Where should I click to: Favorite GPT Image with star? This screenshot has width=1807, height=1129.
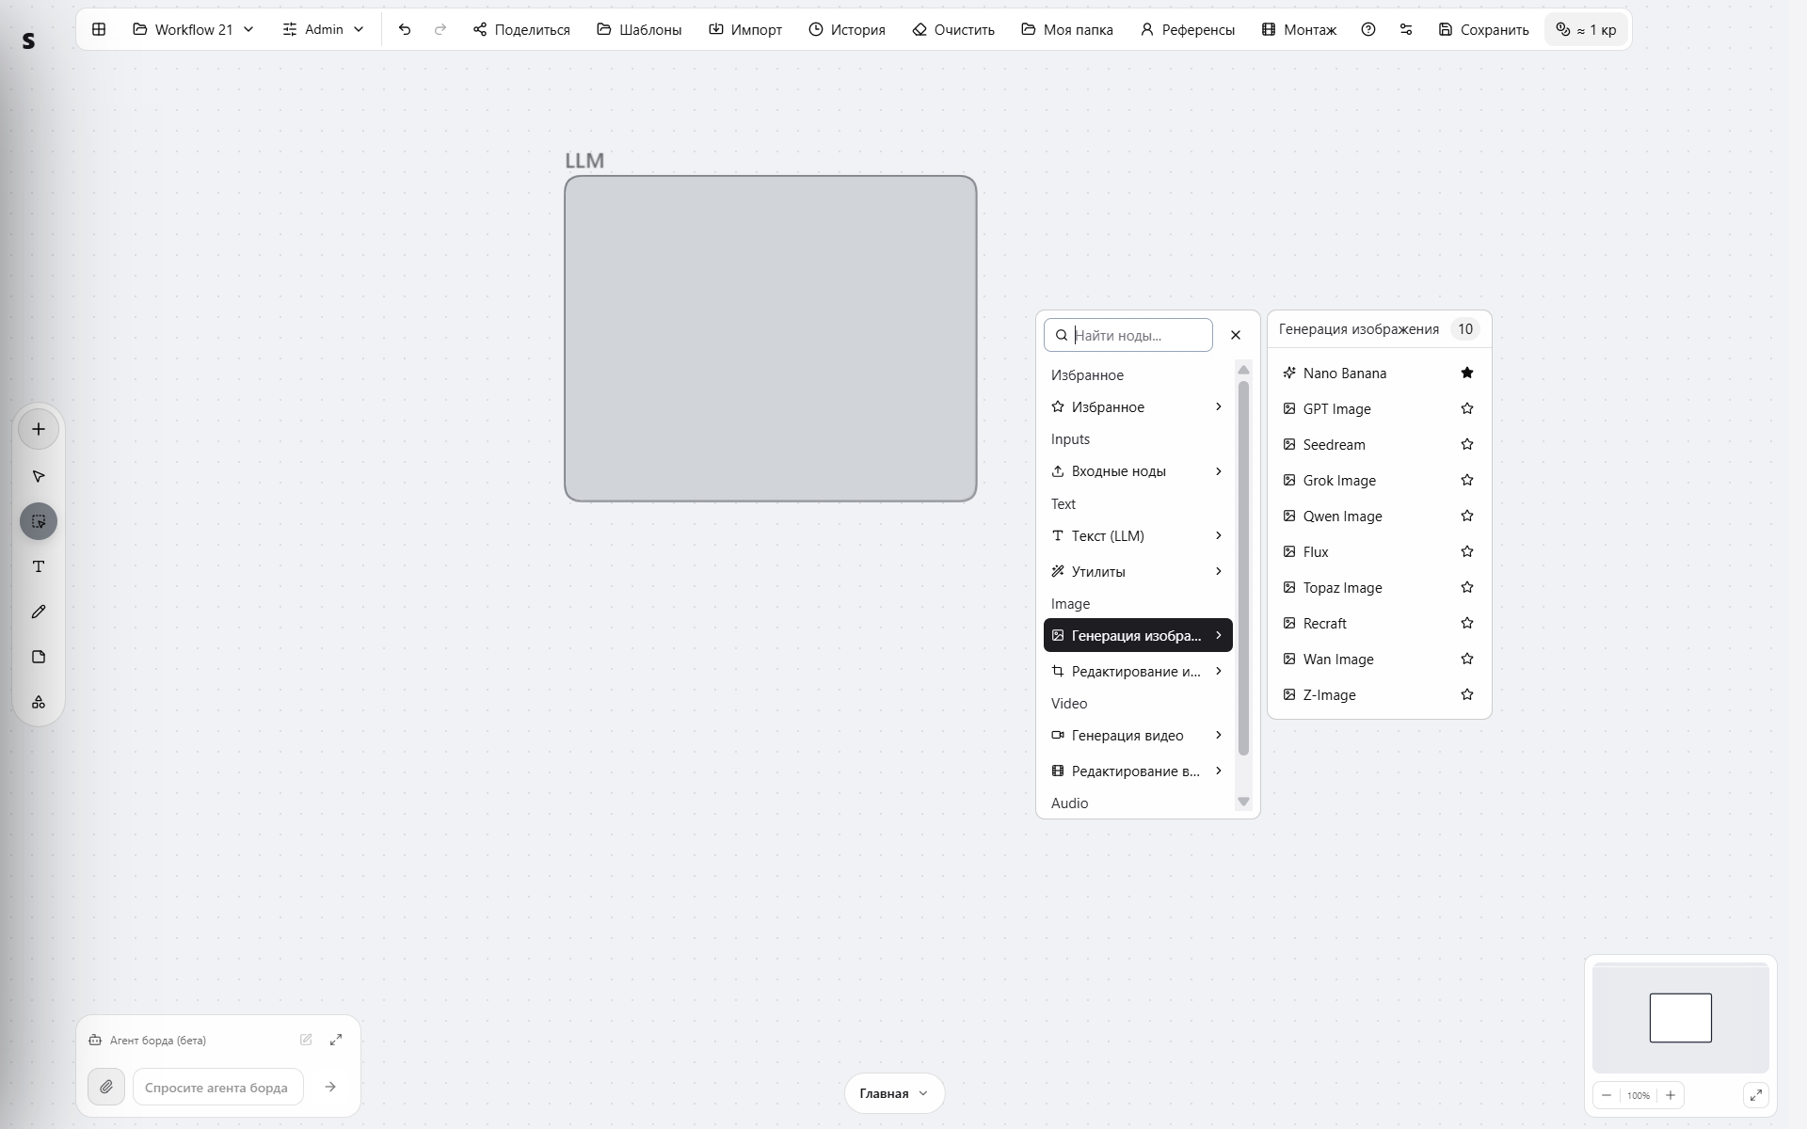coord(1467,408)
